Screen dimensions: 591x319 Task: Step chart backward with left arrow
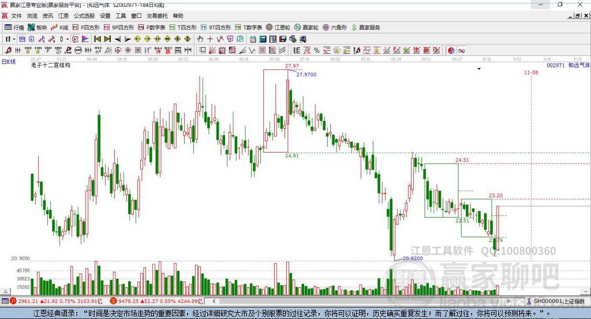[118, 39]
